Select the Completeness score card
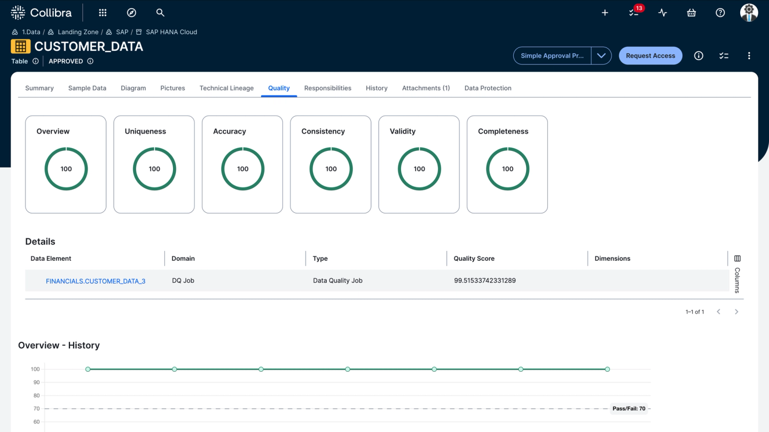Screen dimensions: 769x432 (x=507, y=164)
